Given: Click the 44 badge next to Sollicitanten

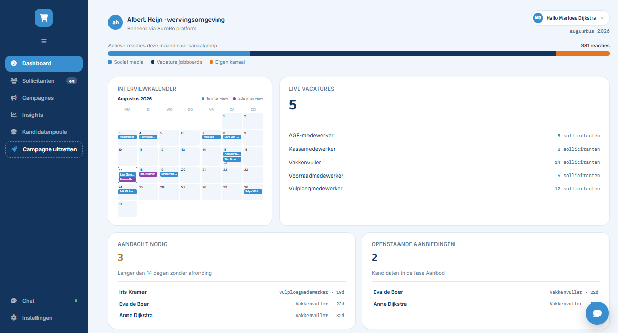Looking at the screenshot, I should tap(71, 81).
